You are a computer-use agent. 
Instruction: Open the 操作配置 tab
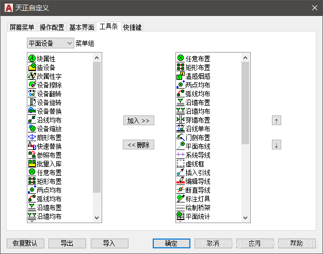coord(52,27)
